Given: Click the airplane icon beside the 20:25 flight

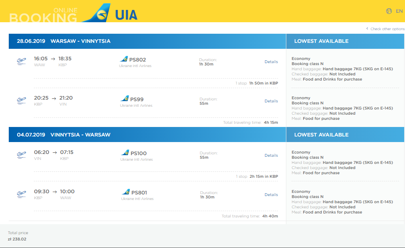Looking at the screenshot, I should tap(22, 101).
